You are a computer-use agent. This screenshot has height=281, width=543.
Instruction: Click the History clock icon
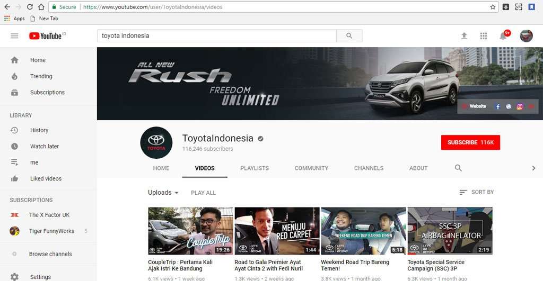14,130
